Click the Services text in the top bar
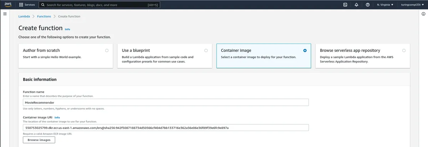This screenshot has width=428, height=147. (x=30, y=5)
